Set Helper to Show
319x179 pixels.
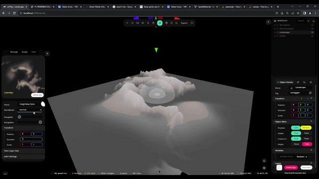[x=297, y=144]
